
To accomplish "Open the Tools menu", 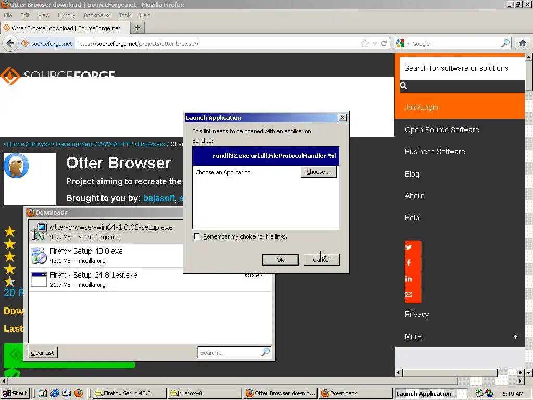I will tap(125, 15).
